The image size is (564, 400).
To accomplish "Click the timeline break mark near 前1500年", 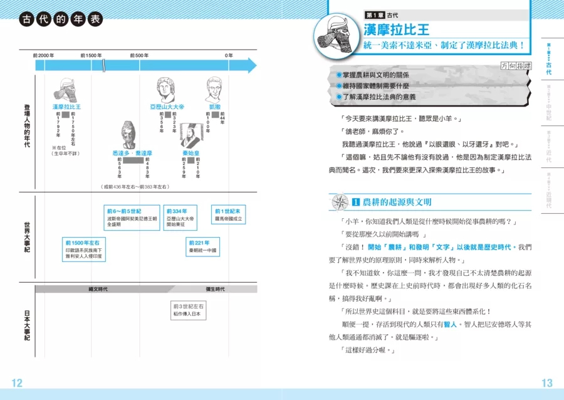I will 104,65.
